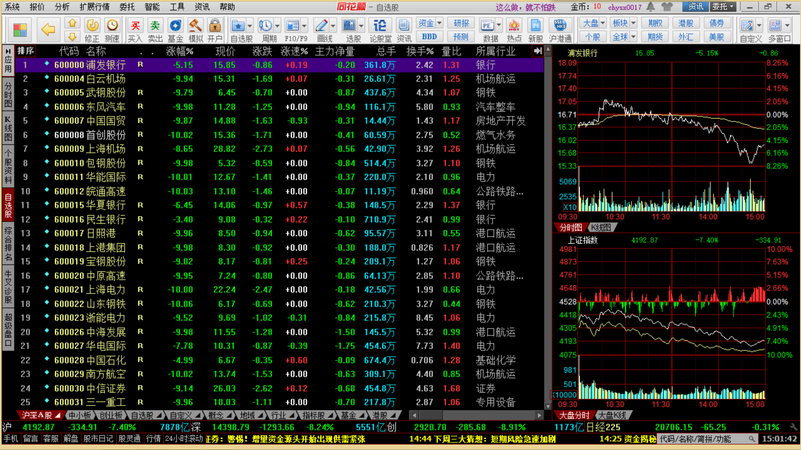The height and width of the screenshot is (450, 801).
Task: Focus the 代码/名称/简拼/功能 search field
Action: coord(707,439)
